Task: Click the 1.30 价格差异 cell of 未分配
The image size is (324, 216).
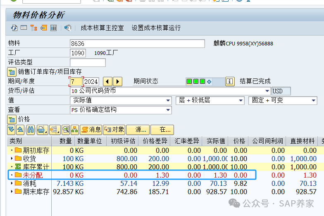Action: click(162, 175)
